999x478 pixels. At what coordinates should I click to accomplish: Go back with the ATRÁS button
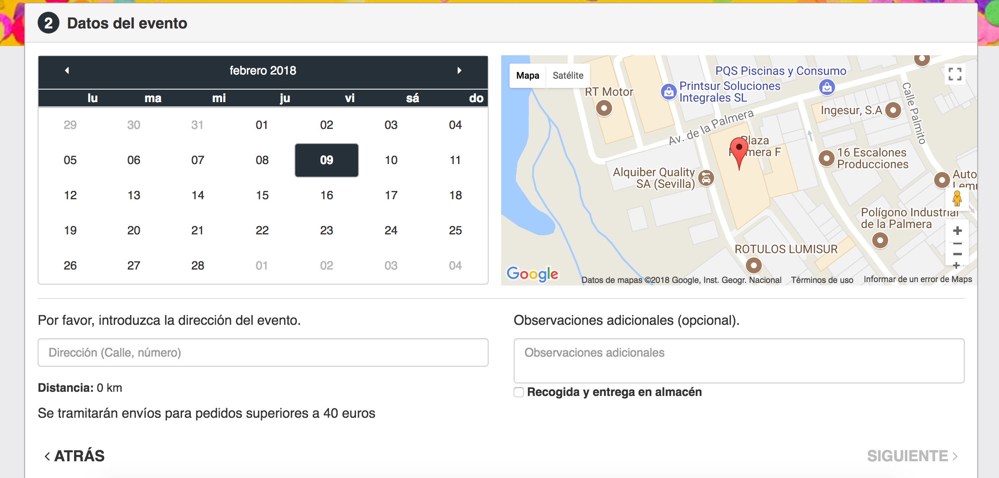(75, 456)
